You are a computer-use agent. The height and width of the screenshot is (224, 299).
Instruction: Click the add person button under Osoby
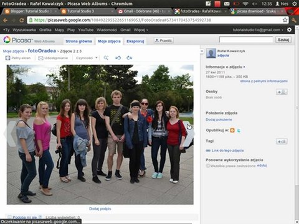pyautogui.click(x=282, y=92)
